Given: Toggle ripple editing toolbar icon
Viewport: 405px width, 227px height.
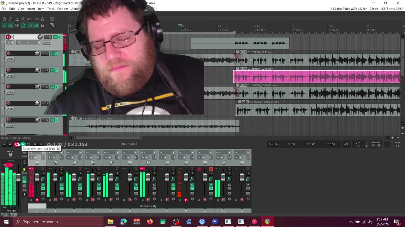Looking at the screenshot, I should [17, 26].
